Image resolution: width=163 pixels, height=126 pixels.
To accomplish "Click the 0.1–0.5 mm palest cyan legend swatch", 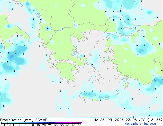I will [4, 123].
